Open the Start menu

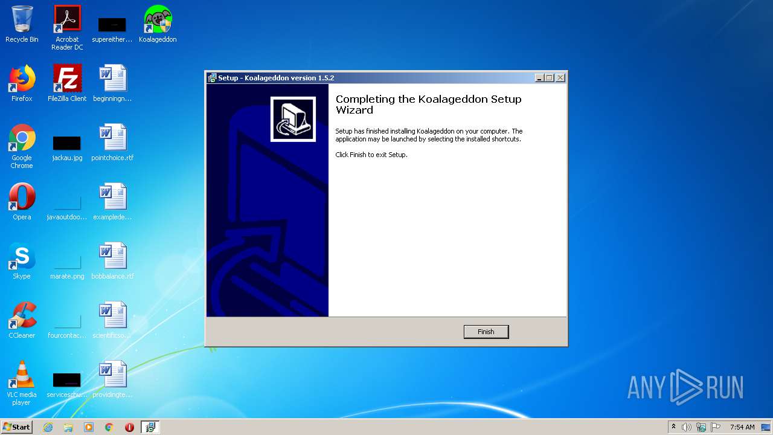click(x=17, y=427)
